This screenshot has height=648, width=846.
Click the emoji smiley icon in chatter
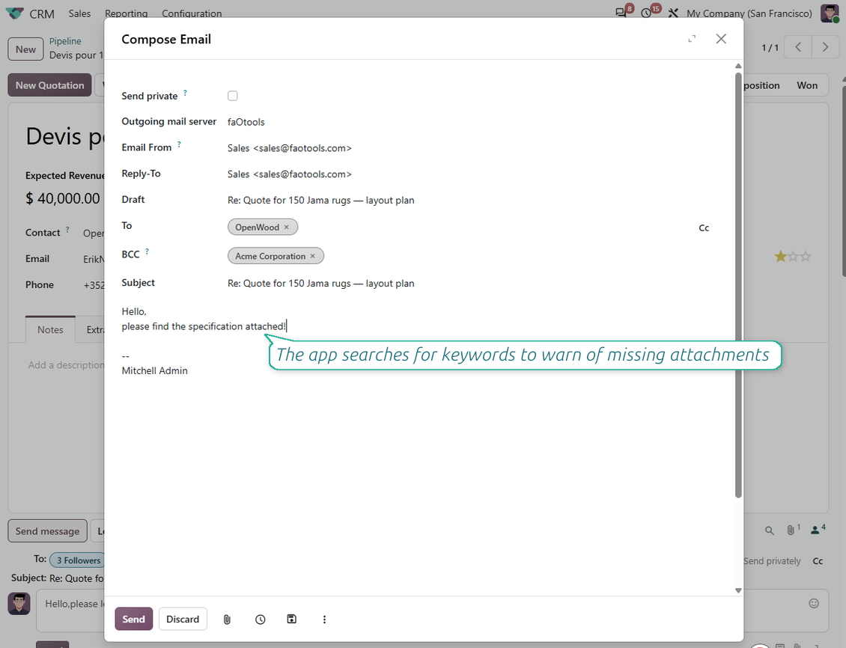814,603
